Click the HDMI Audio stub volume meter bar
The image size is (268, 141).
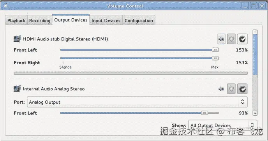(x=130, y=73)
